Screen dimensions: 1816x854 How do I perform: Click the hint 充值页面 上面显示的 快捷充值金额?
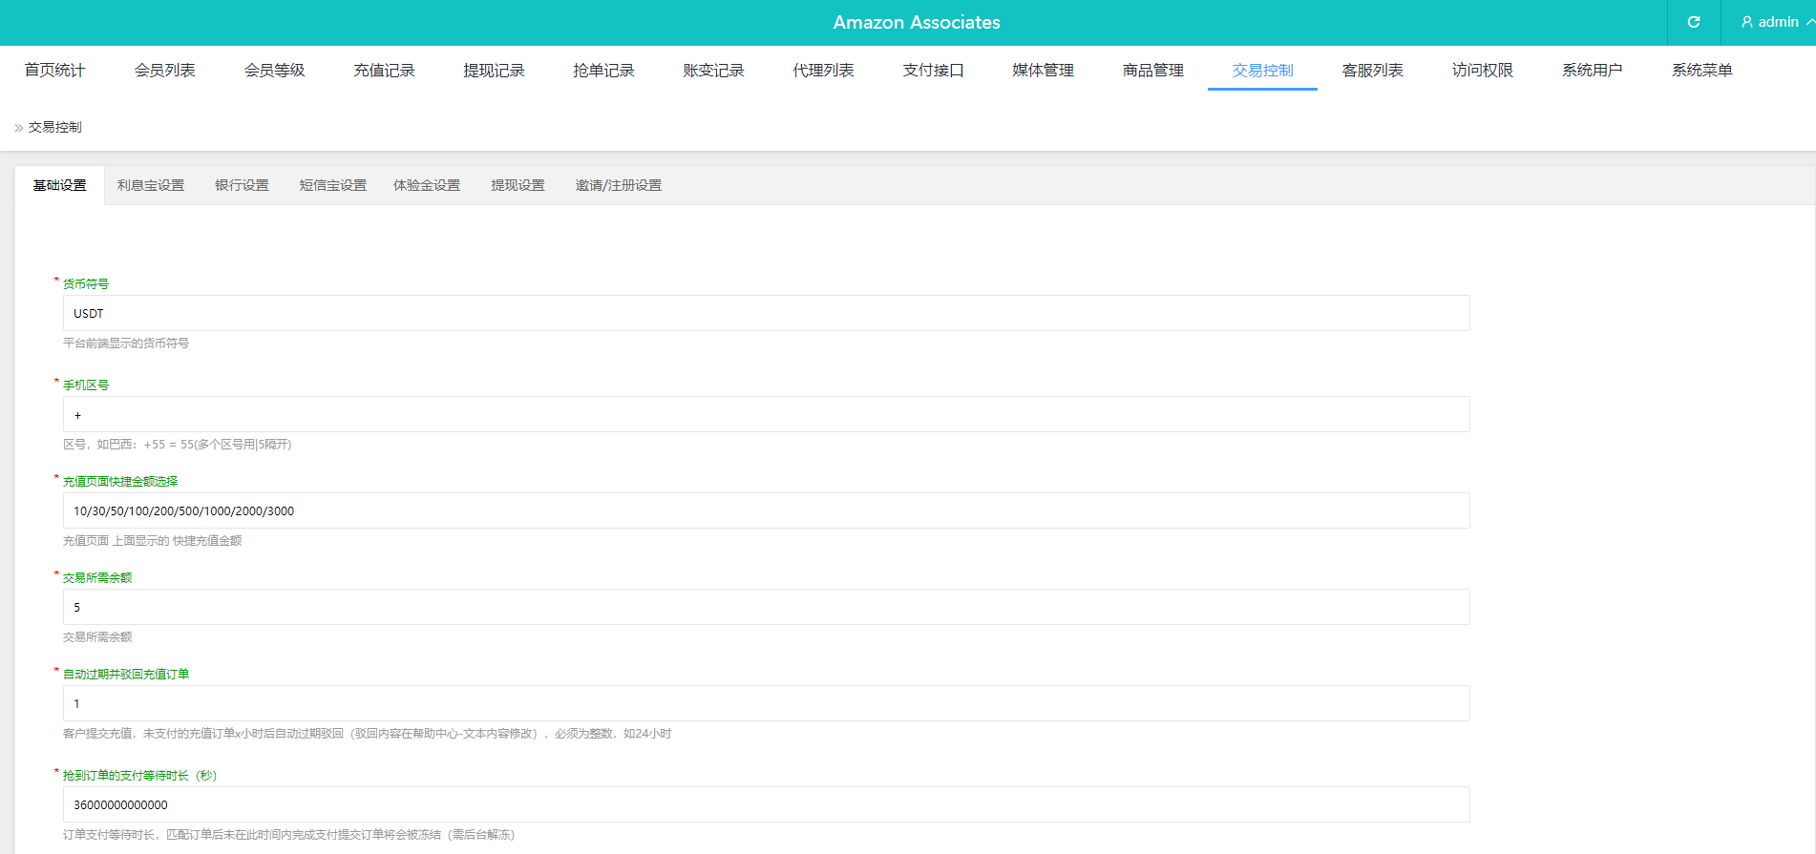pos(152,540)
